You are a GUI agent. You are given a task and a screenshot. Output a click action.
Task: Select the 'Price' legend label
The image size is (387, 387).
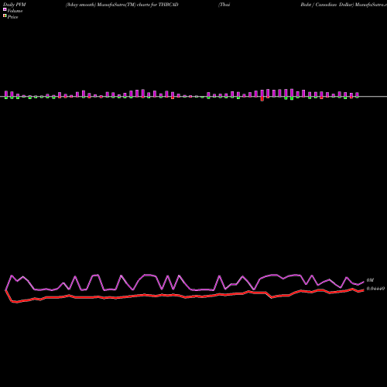[x=12, y=17]
